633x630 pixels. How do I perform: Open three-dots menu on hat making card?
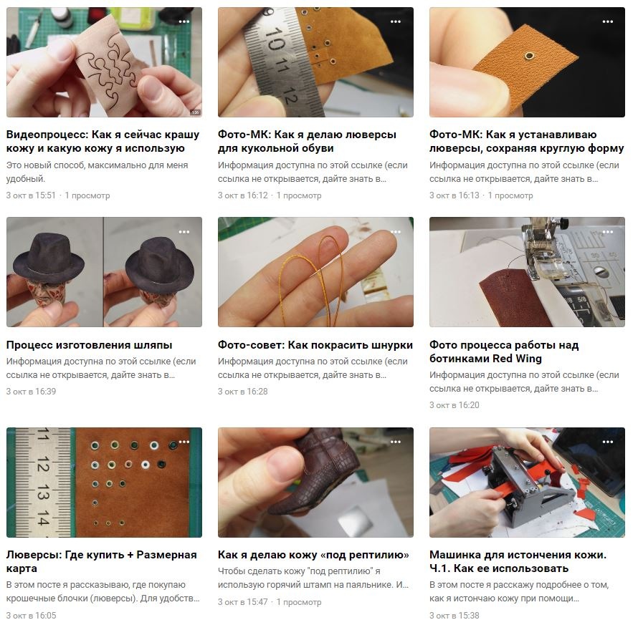184,232
